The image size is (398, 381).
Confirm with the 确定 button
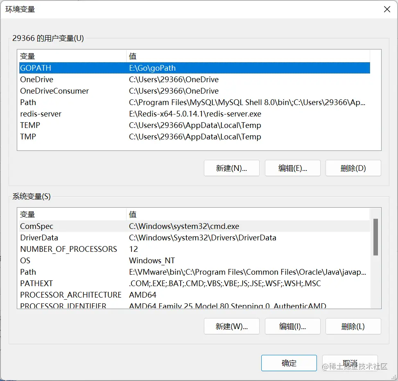click(289, 363)
